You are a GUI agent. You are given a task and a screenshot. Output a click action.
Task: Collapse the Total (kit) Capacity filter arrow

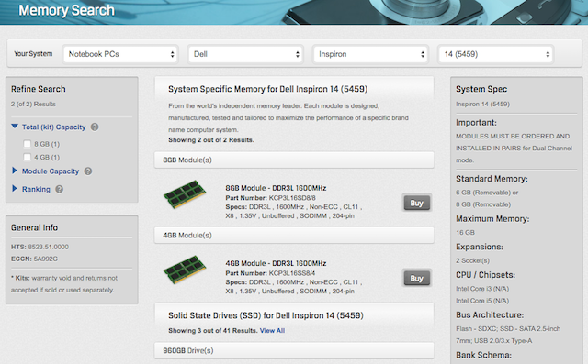(x=15, y=127)
